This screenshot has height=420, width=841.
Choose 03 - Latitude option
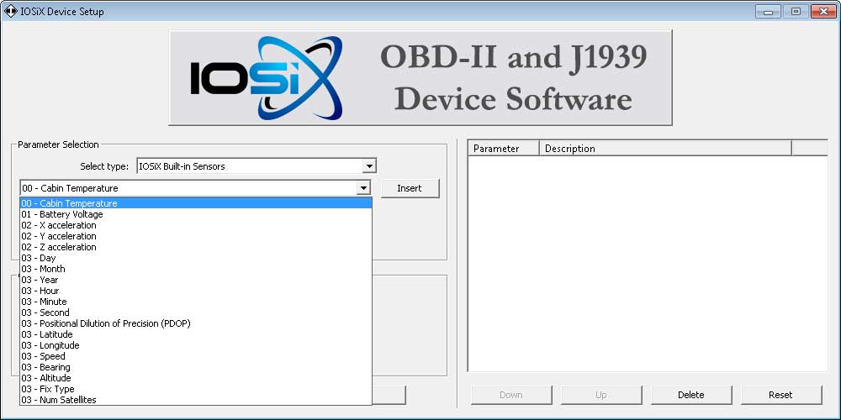pyautogui.click(x=196, y=334)
